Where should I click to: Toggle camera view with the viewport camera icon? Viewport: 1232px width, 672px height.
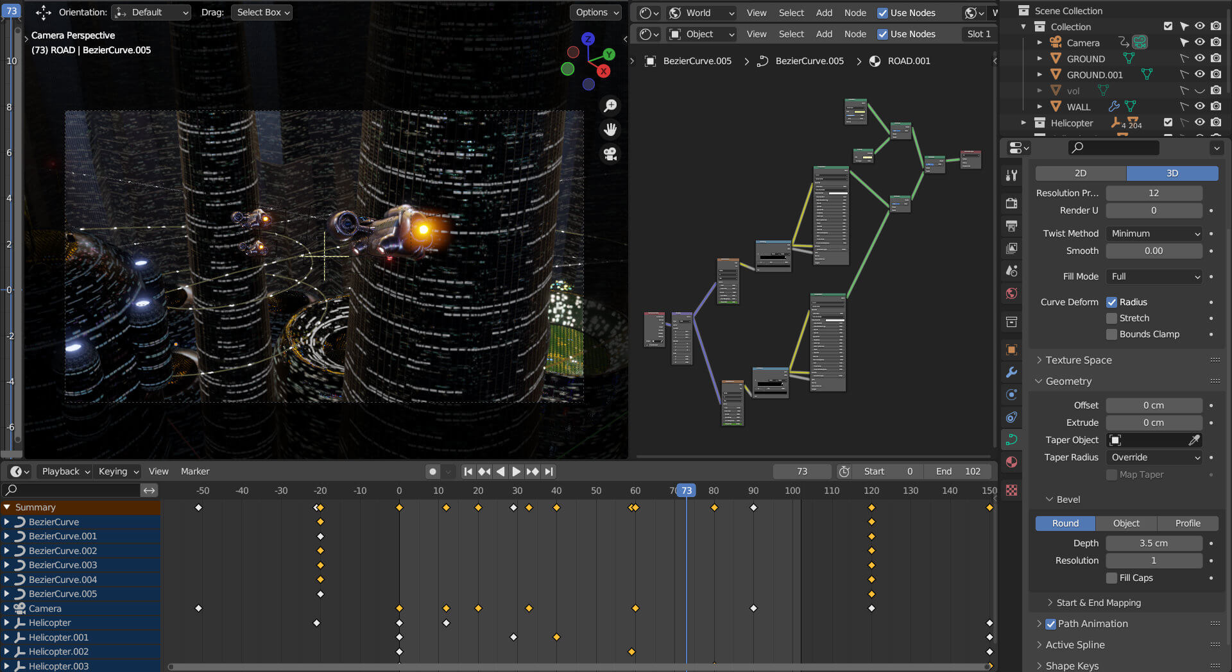(610, 155)
